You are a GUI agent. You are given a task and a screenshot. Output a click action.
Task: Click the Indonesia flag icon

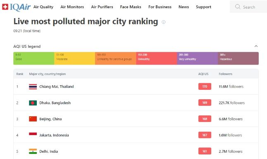coord(33,134)
